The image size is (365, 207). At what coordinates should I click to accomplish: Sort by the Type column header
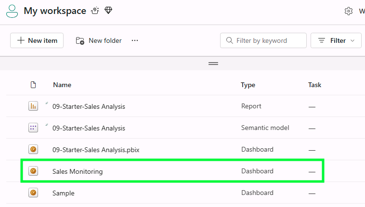click(248, 85)
